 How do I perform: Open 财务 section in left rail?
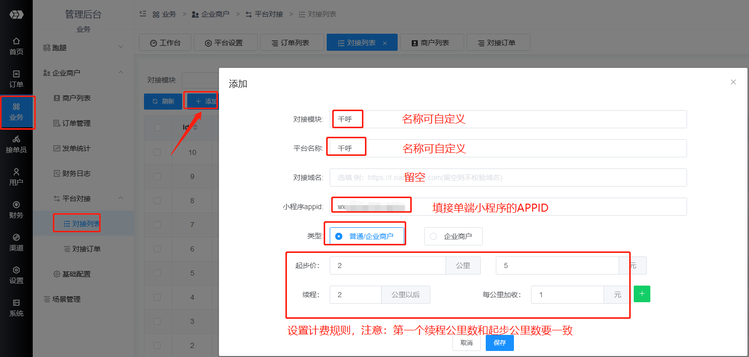(x=16, y=210)
